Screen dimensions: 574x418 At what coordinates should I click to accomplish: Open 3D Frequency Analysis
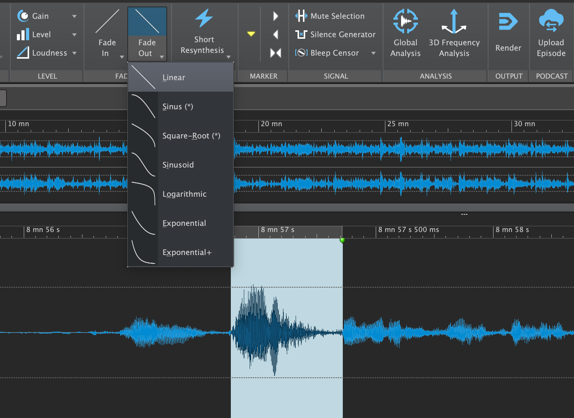[x=454, y=33]
